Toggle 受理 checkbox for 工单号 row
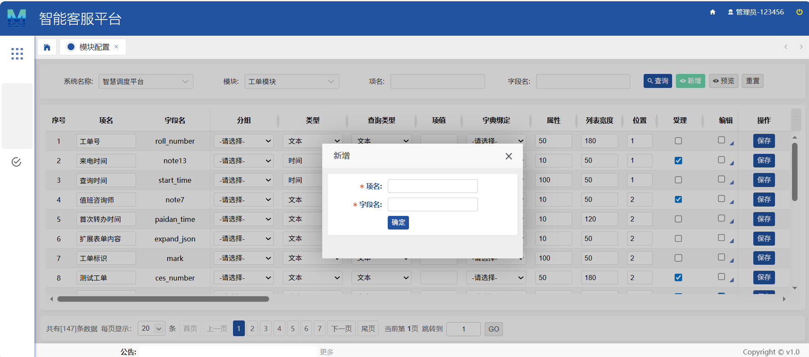This screenshot has height=357, width=809. click(x=678, y=141)
